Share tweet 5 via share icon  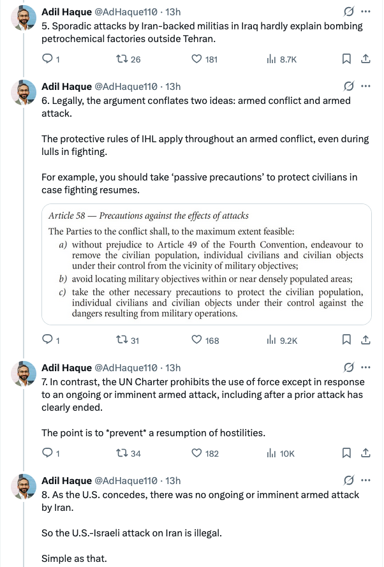(x=366, y=59)
